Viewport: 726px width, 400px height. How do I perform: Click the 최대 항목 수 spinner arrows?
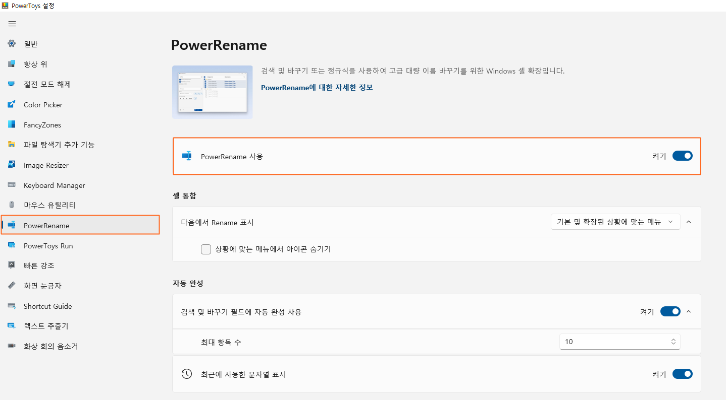point(673,342)
